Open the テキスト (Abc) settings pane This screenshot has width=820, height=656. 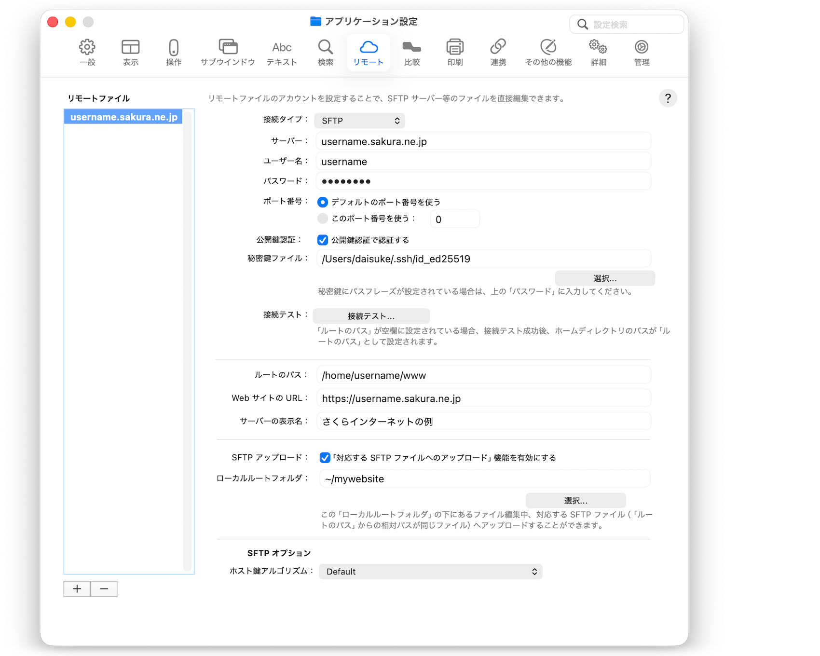(x=282, y=52)
